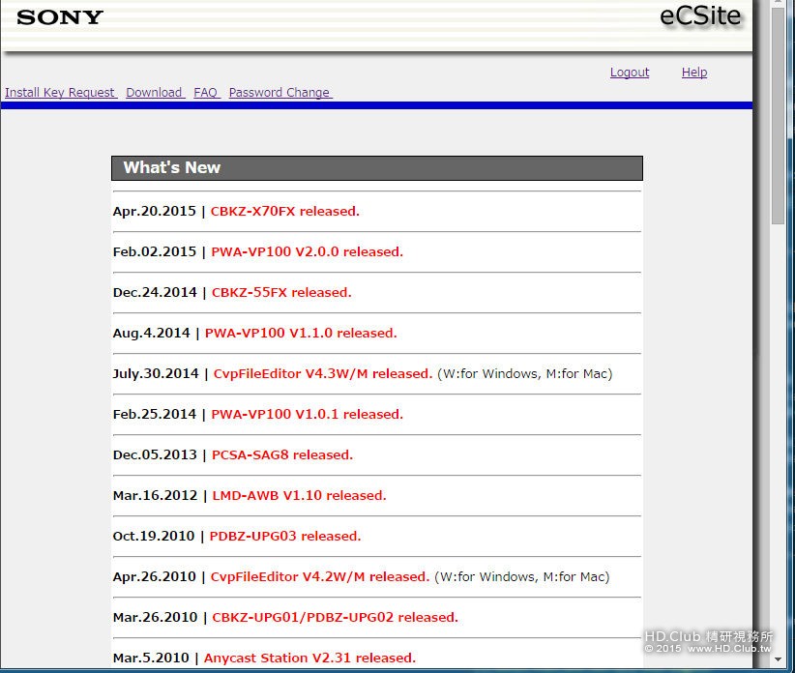Open CBKZ-X70FX released entry
This screenshot has width=795, height=673.
pyautogui.click(x=285, y=212)
